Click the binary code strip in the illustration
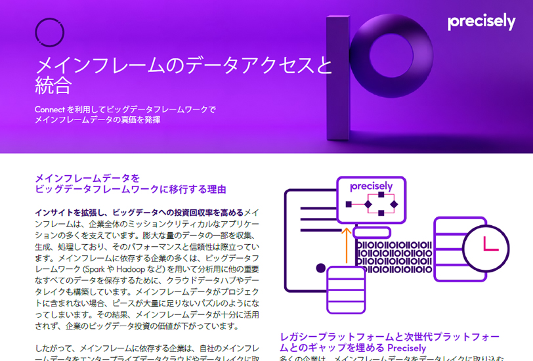The height and width of the screenshot is (361, 533). pos(394,257)
